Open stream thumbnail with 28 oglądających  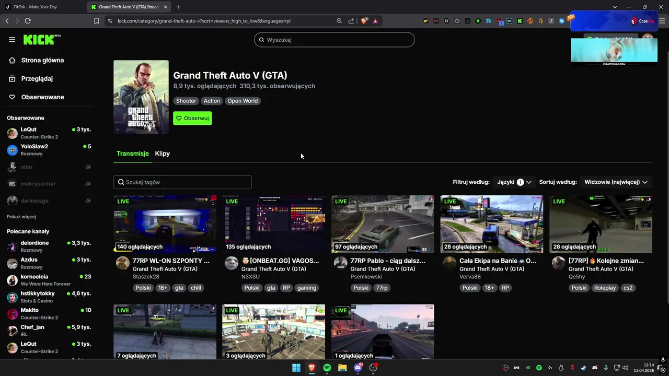pos(492,224)
